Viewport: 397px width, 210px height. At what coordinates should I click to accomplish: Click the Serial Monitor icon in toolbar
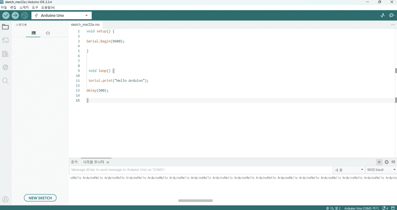pos(391,15)
